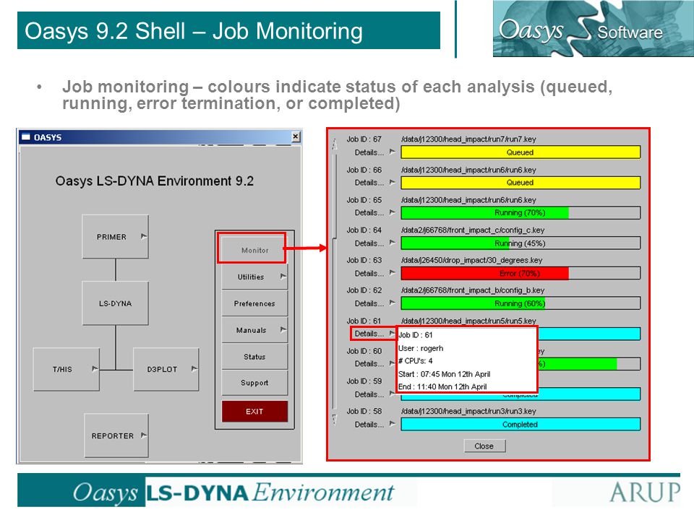Click the red EXIT button
Image resolution: width=694 pixels, height=520 pixels.
click(254, 411)
